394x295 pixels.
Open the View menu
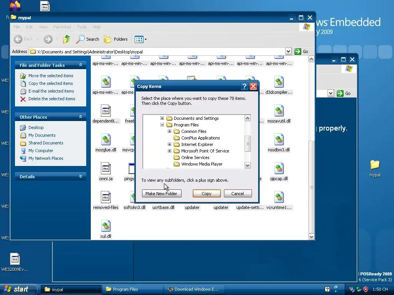click(x=43, y=27)
